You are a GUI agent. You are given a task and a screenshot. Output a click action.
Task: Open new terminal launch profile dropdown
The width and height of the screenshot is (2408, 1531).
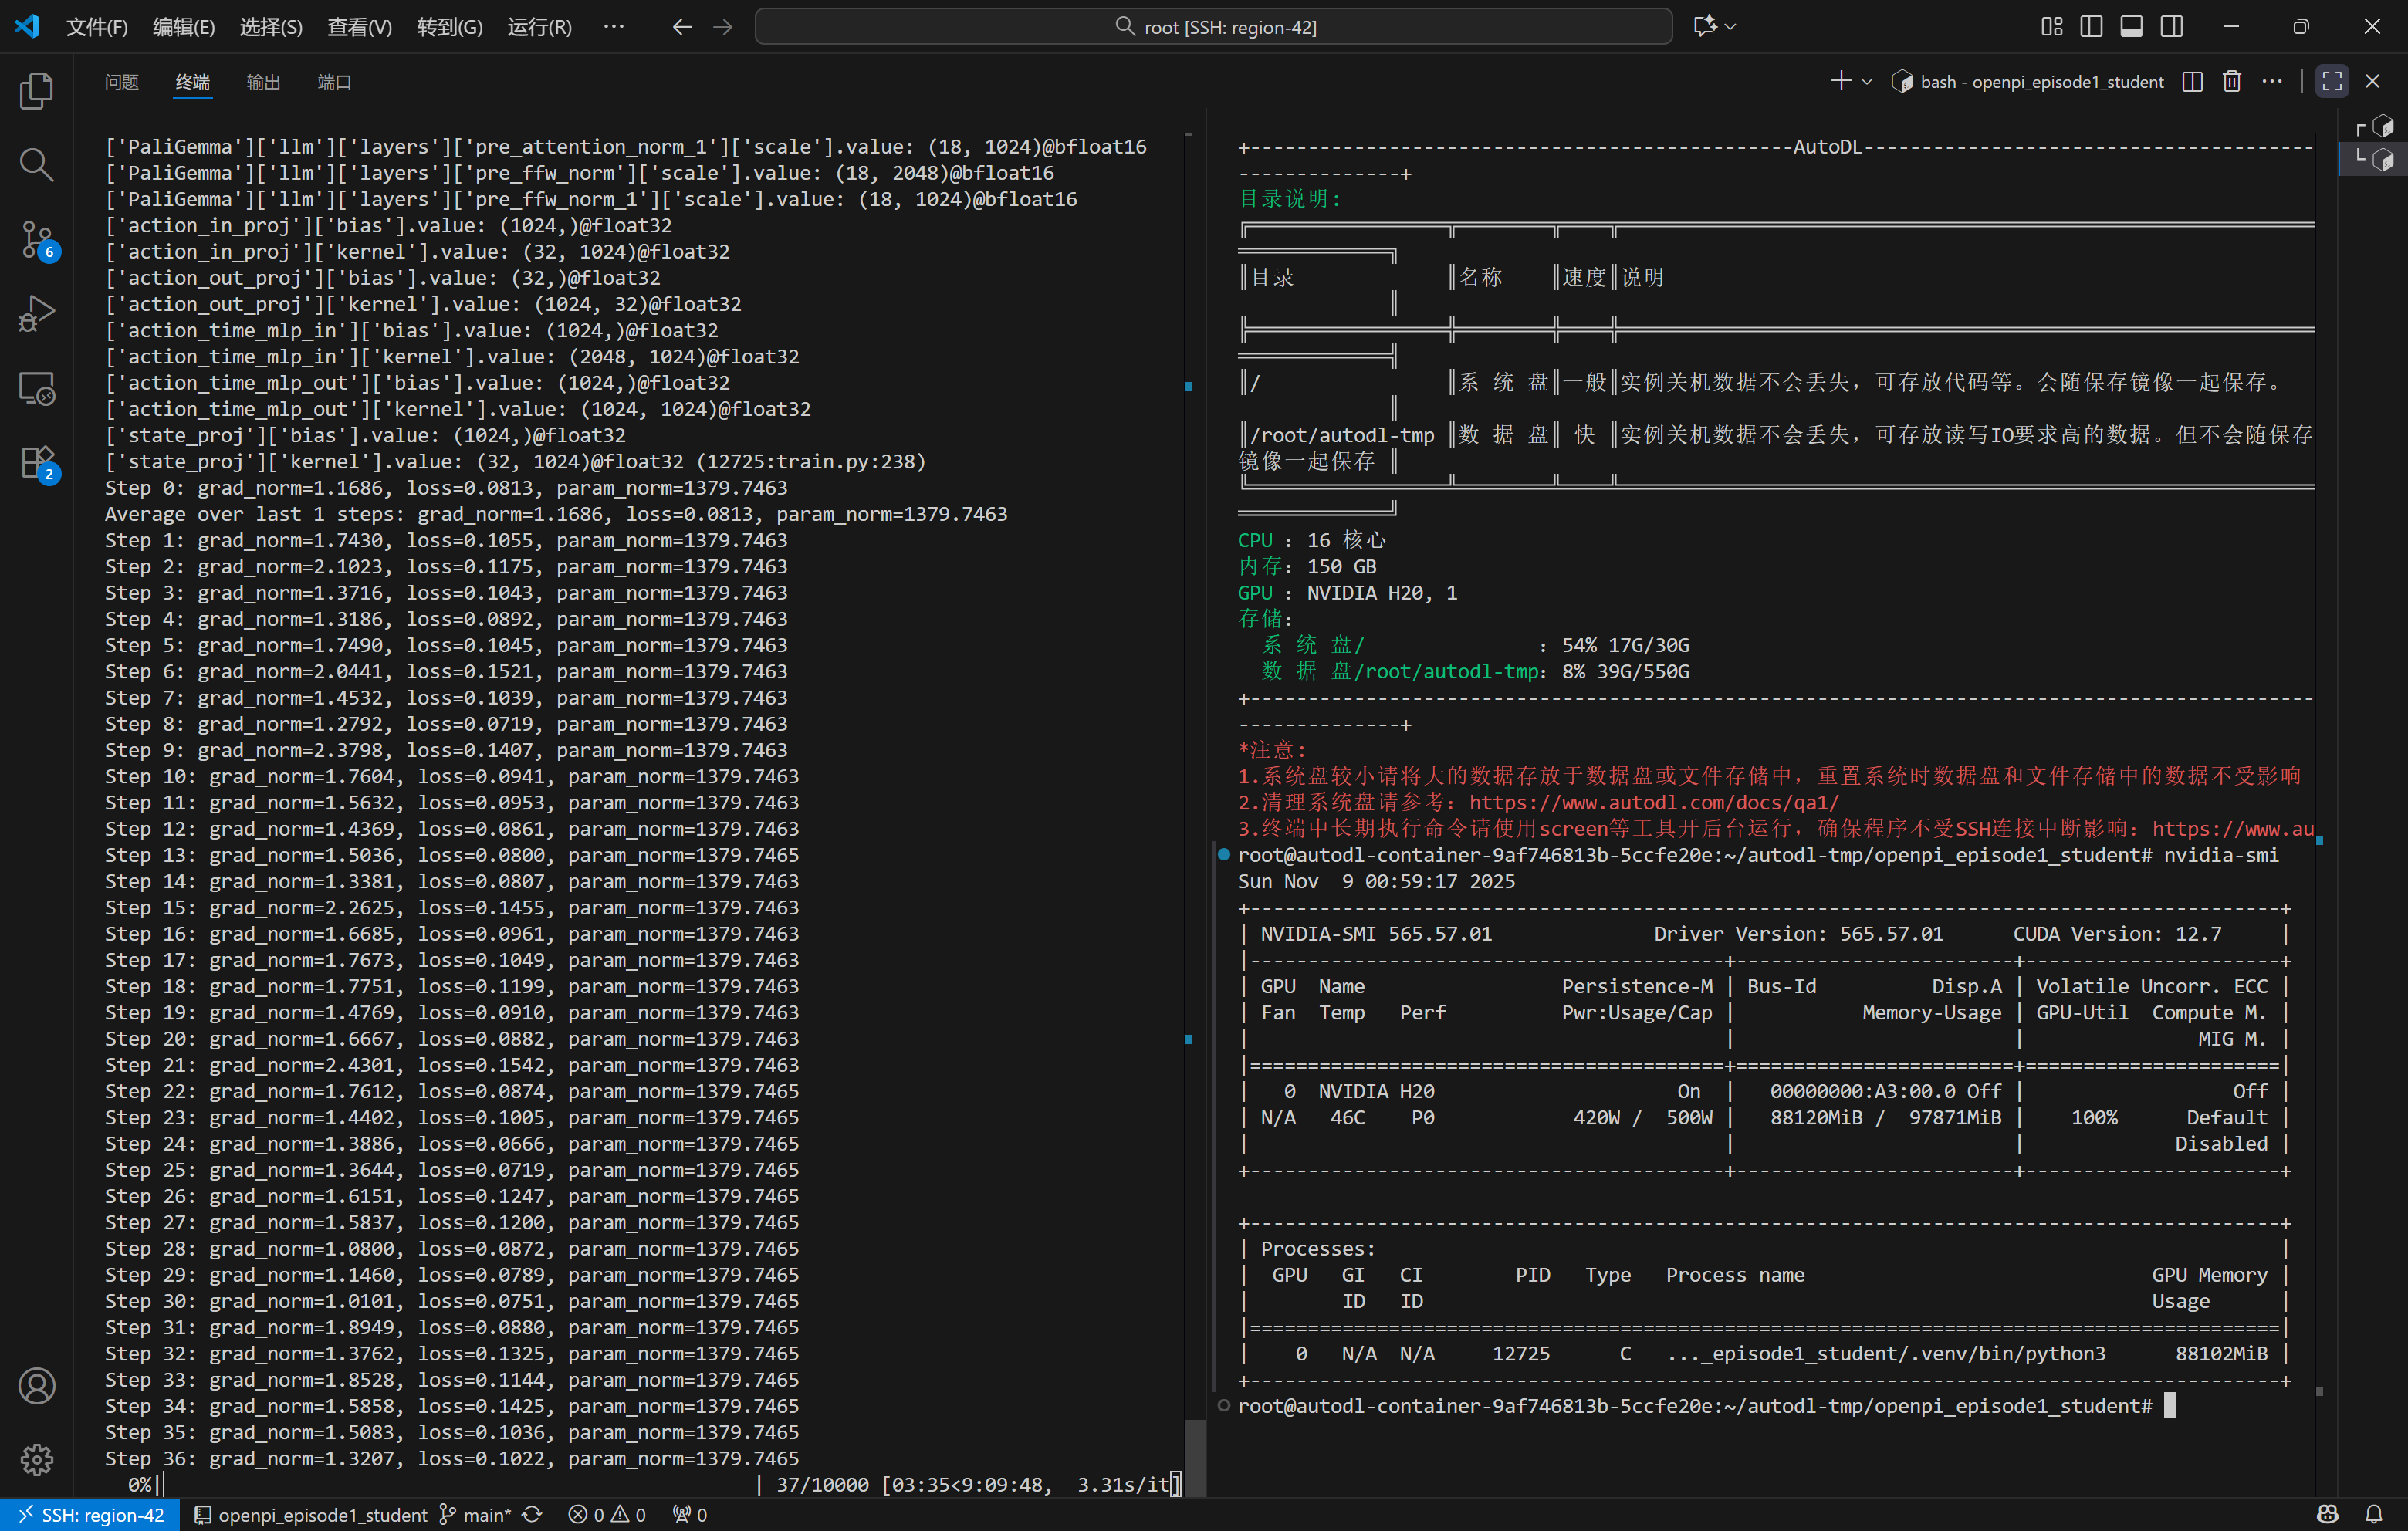coord(1867,82)
